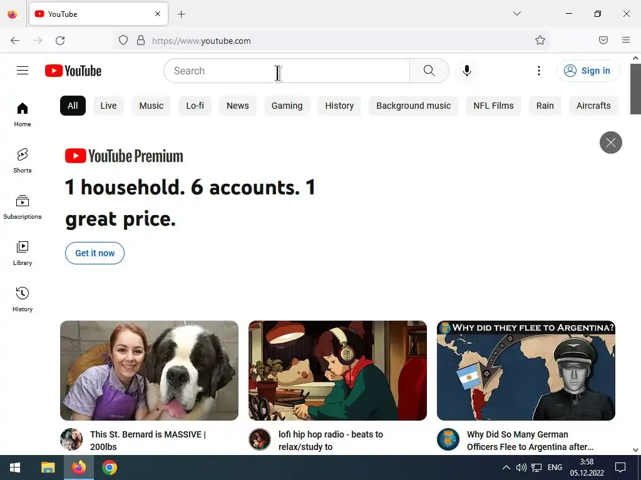Screen dimensions: 641x480
Task: Click Firefox back arrow
Action: click(x=15, y=41)
